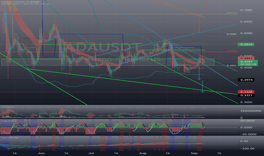This screenshot has width=264, height=156.
Task: Click the 0.4591 line label
Action: 231,66
